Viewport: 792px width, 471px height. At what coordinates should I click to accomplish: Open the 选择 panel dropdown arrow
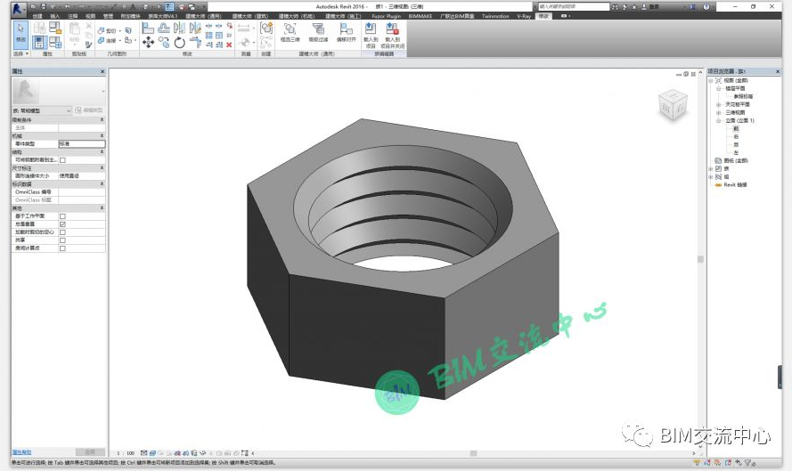click(26, 53)
